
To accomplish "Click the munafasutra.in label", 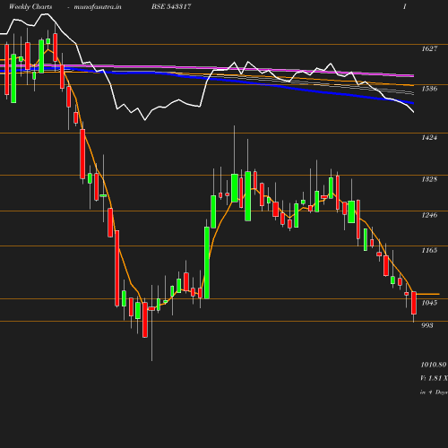I will click(x=98, y=6).
